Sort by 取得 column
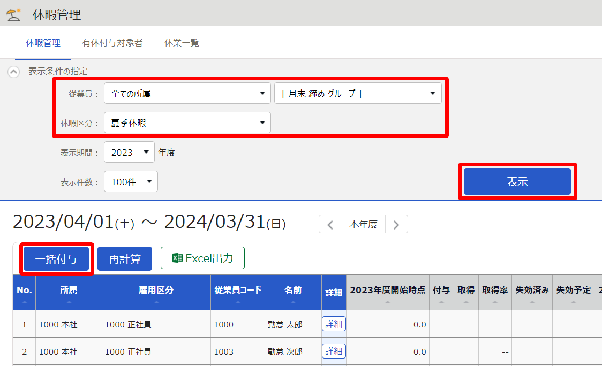 pos(466,292)
